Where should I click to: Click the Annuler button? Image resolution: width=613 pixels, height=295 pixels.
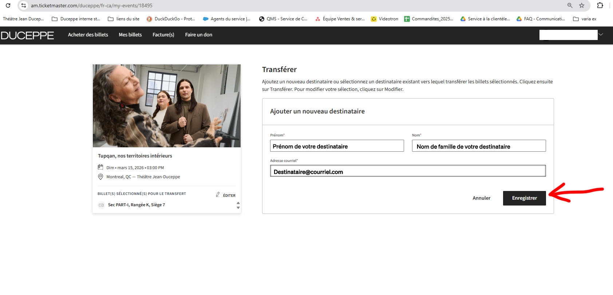coord(481,198)
